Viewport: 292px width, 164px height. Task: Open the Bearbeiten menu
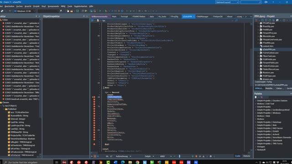pos(9,6)
